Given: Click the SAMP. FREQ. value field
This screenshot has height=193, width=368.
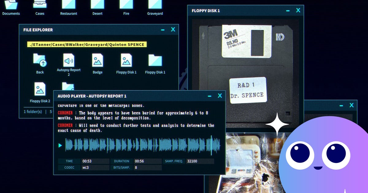Looking at the screenshot, I should (x=200, y=161).
